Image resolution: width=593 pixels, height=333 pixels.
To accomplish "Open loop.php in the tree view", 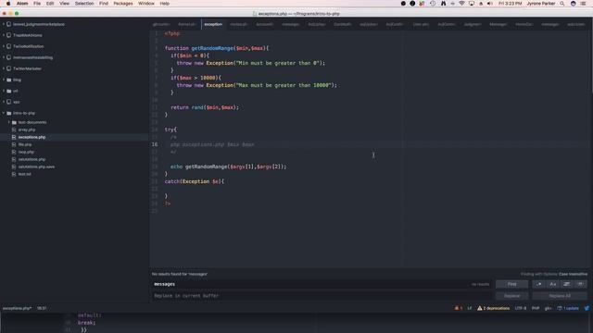I will [26, 152].
